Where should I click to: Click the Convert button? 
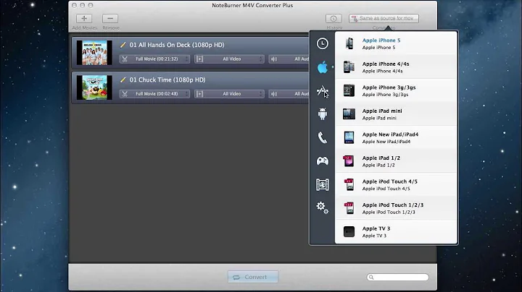click(x=253, y=277)
